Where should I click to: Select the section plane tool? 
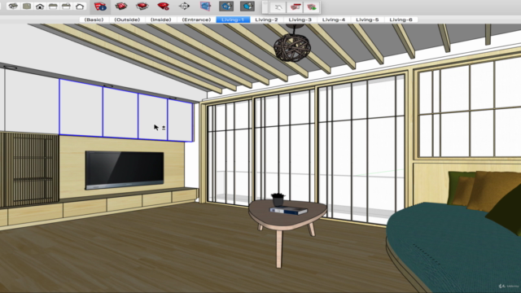pos(205,7)
